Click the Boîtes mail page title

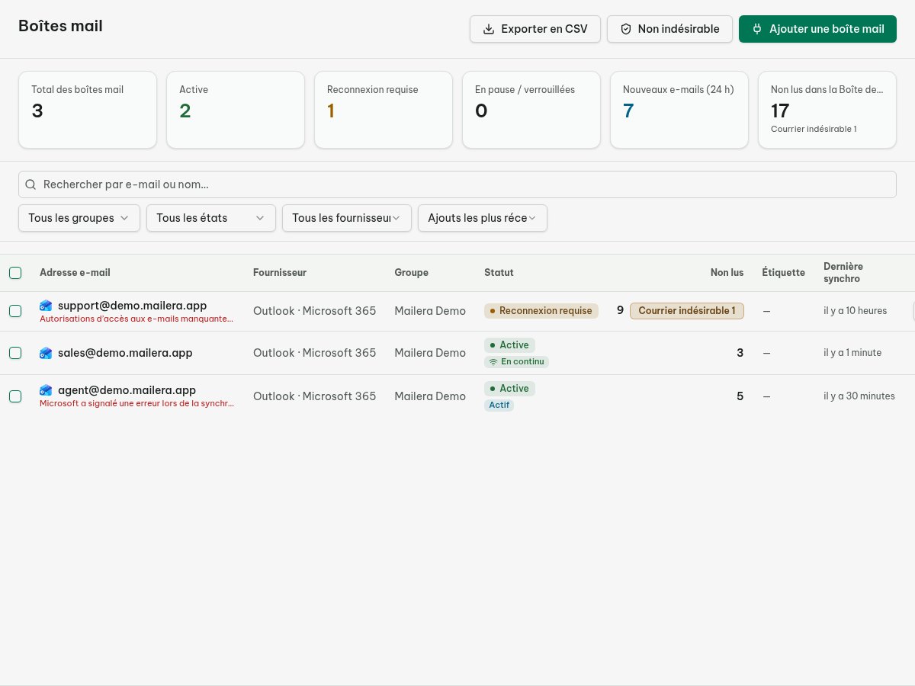click(60, 26)
